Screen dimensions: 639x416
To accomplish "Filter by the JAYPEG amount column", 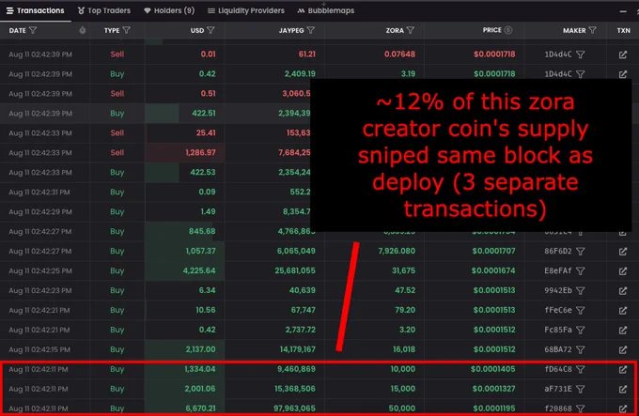I will pos(310,30).
